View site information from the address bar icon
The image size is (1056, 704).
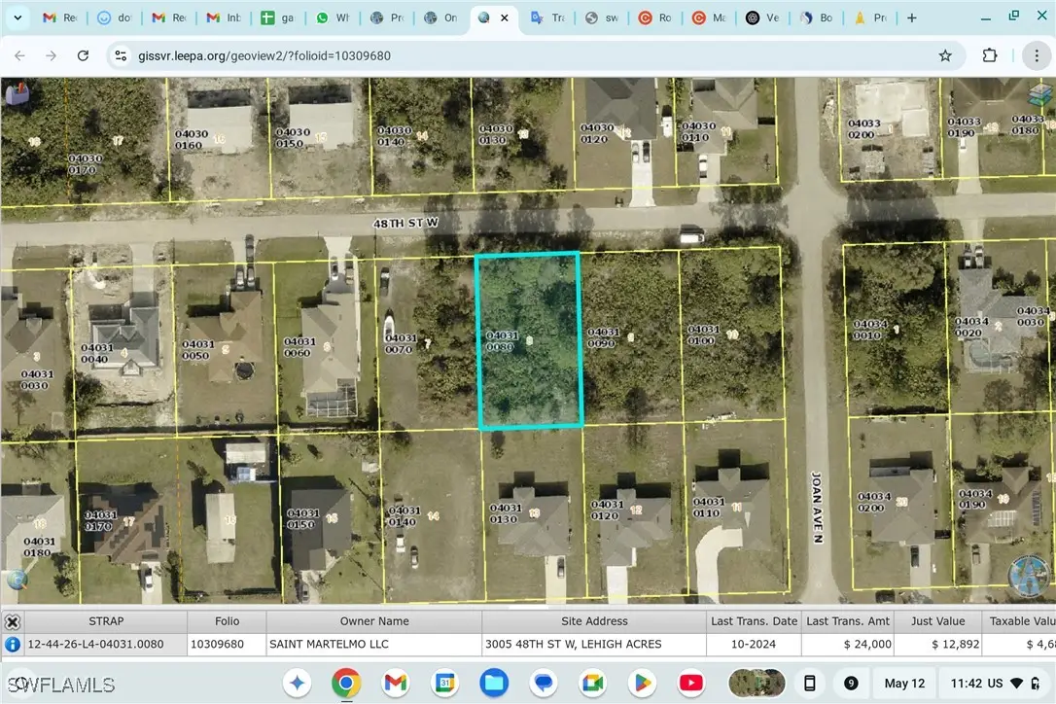(120, 55)
